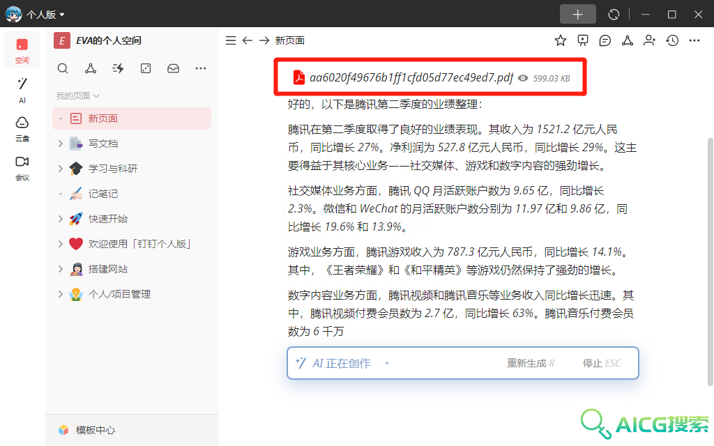Expand the 快速开始 tree item
The image size is (714, 446).
click(x=60, y=219)
